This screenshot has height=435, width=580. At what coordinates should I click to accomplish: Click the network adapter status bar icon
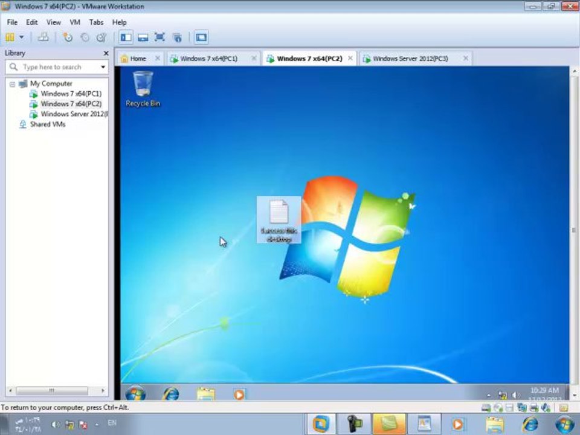[x=522, y=408]
